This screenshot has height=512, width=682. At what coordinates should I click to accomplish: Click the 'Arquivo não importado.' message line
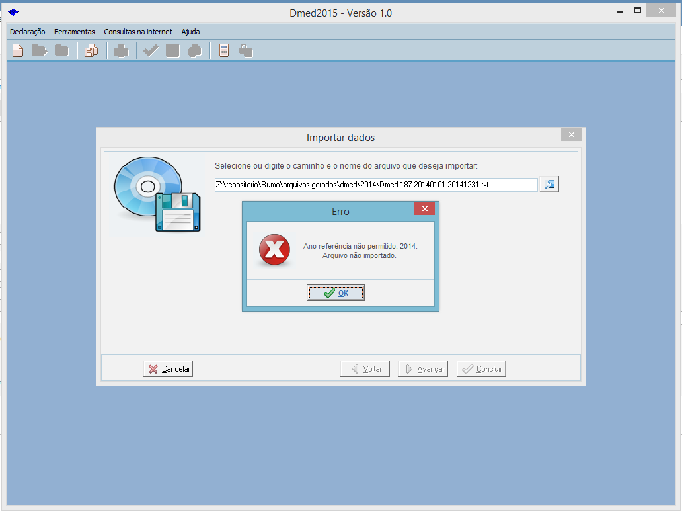pos(360,255)
